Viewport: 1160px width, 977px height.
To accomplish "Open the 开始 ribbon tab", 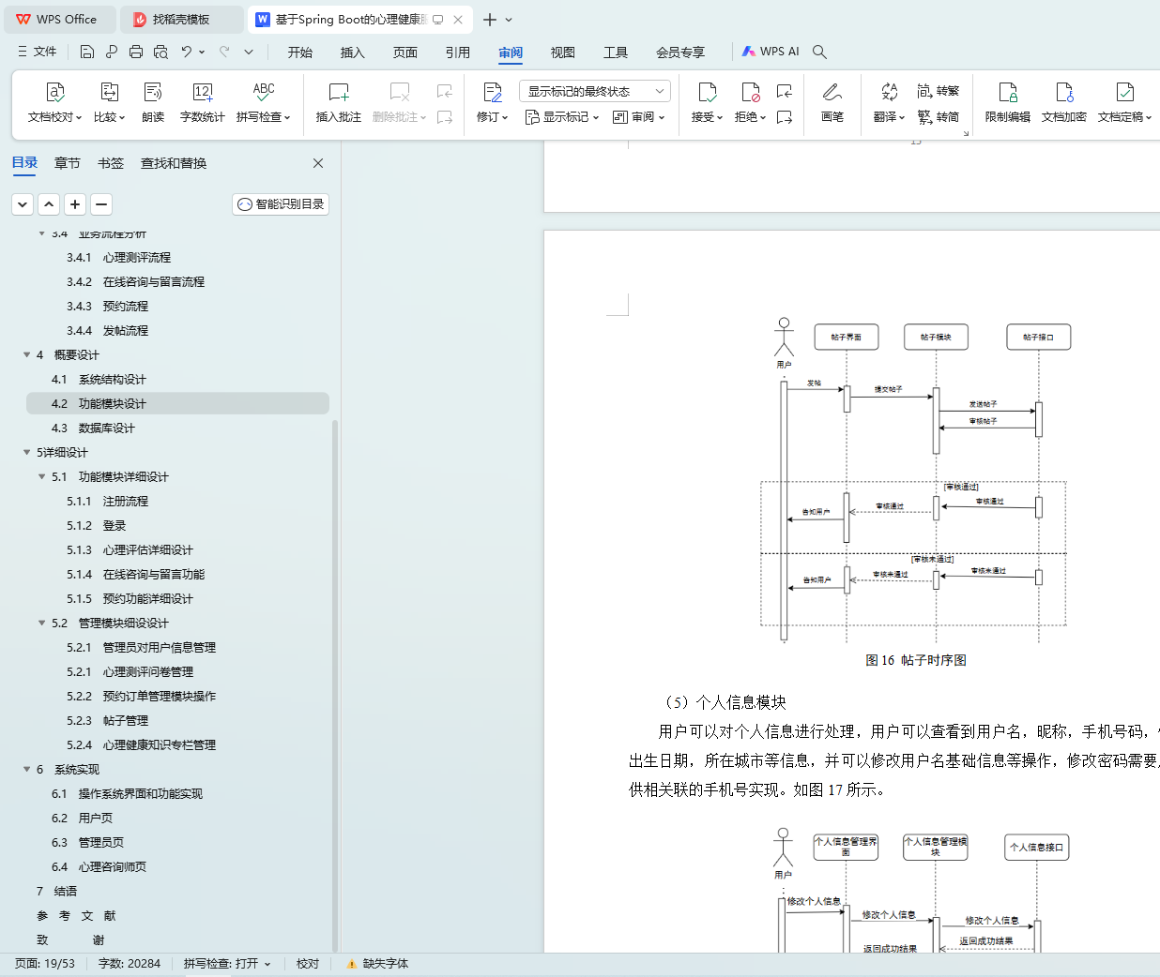I will pos(300,52).
